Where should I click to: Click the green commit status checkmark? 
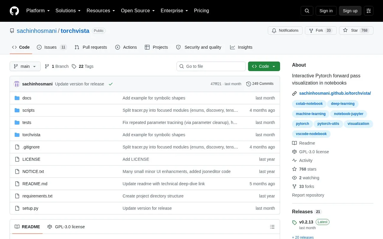[x=111, y=84]
